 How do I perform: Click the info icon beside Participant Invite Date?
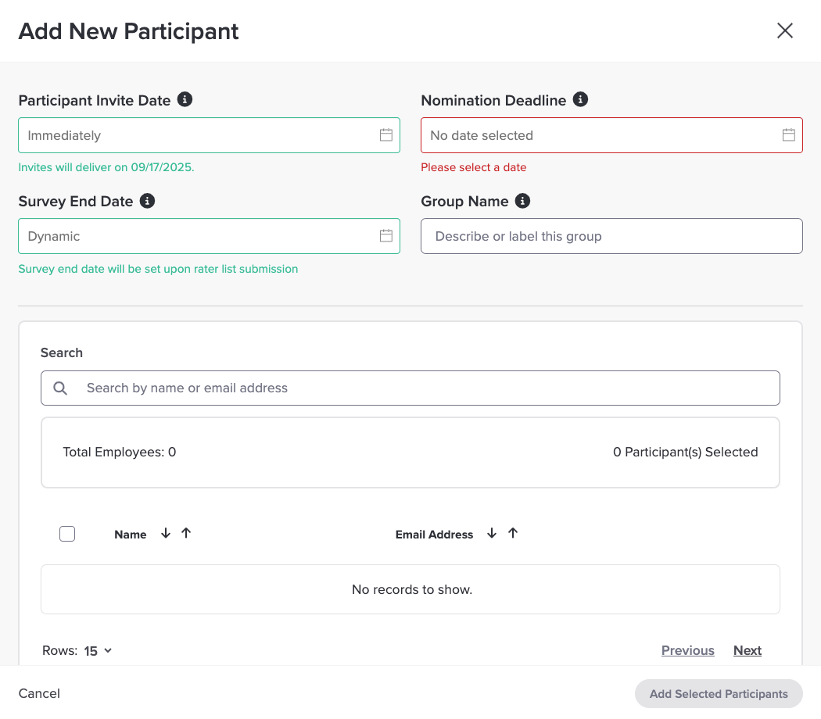tap(185, 99)
